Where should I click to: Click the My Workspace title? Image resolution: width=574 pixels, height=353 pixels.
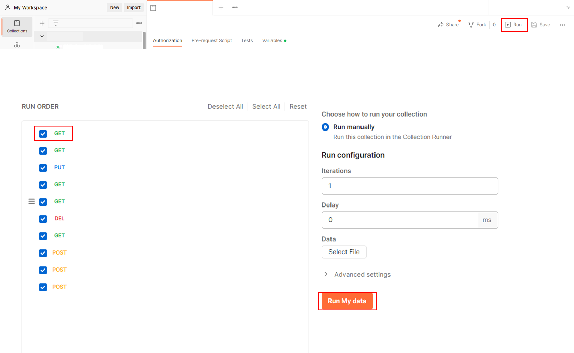click(30, 7)
